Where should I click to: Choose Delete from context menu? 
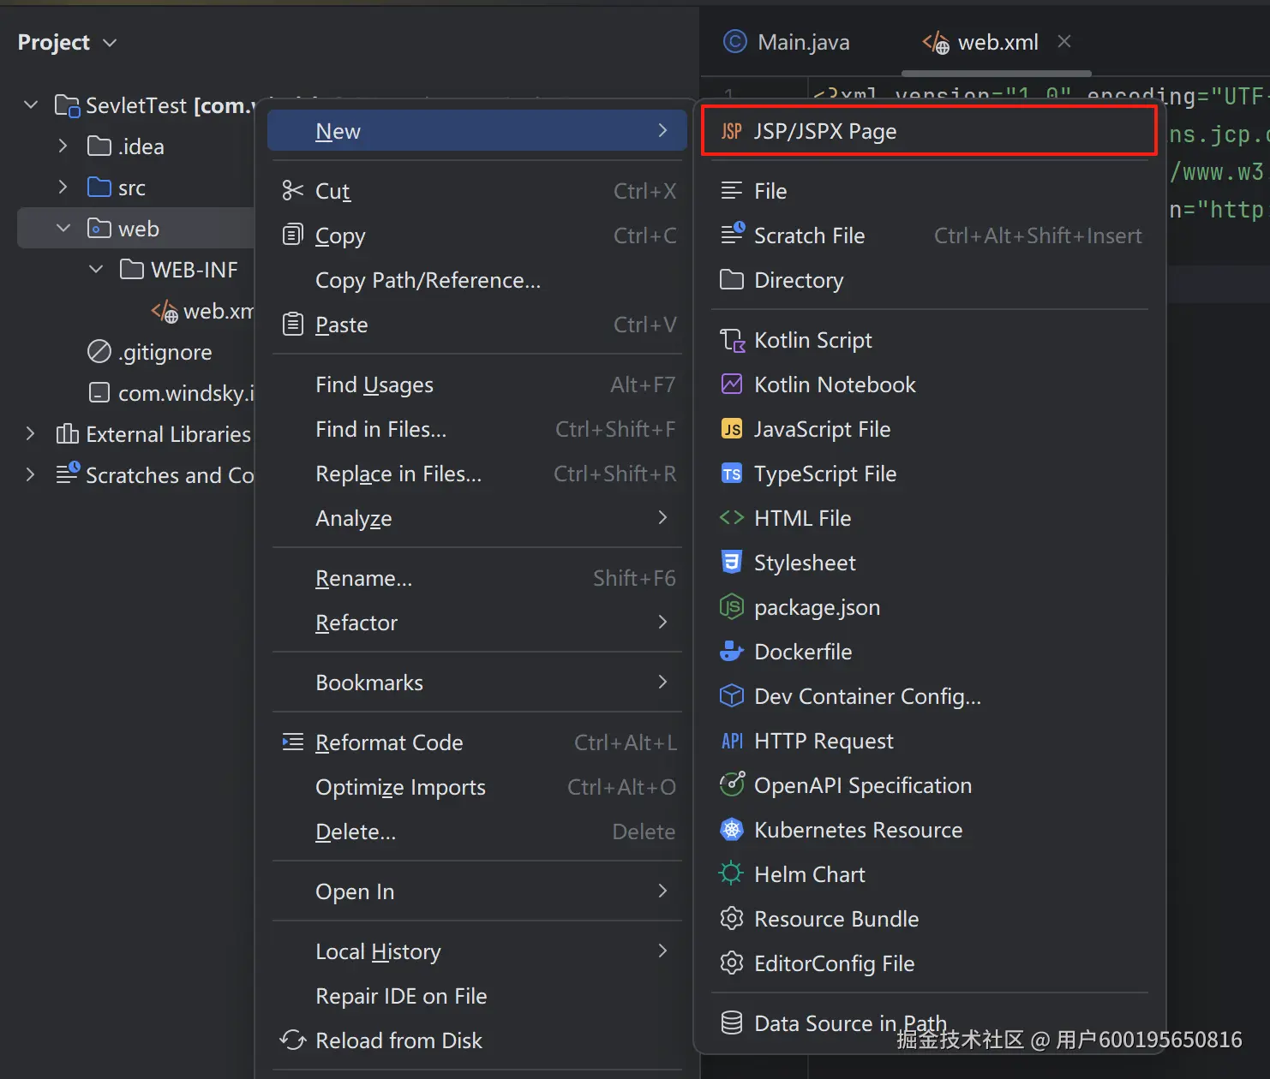476,832
